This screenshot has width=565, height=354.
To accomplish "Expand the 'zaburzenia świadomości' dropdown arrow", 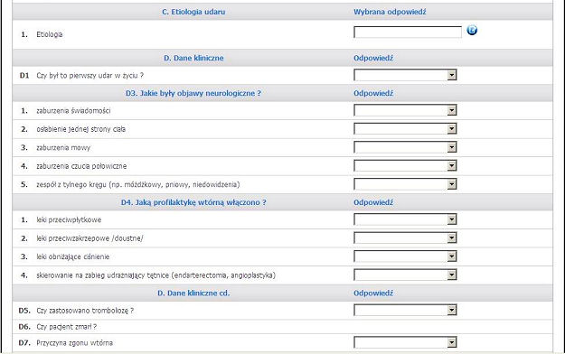I will point(452,110).
